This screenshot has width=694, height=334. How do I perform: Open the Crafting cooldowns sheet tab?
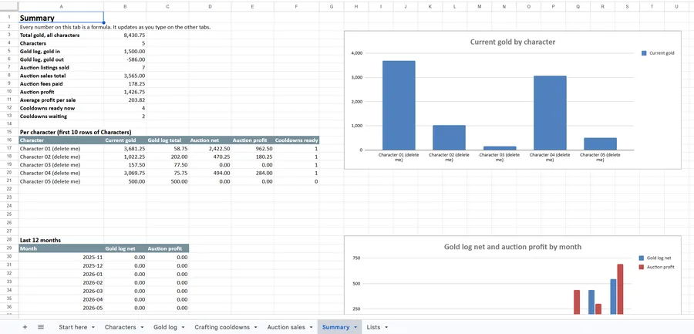[x=222, y=327]
